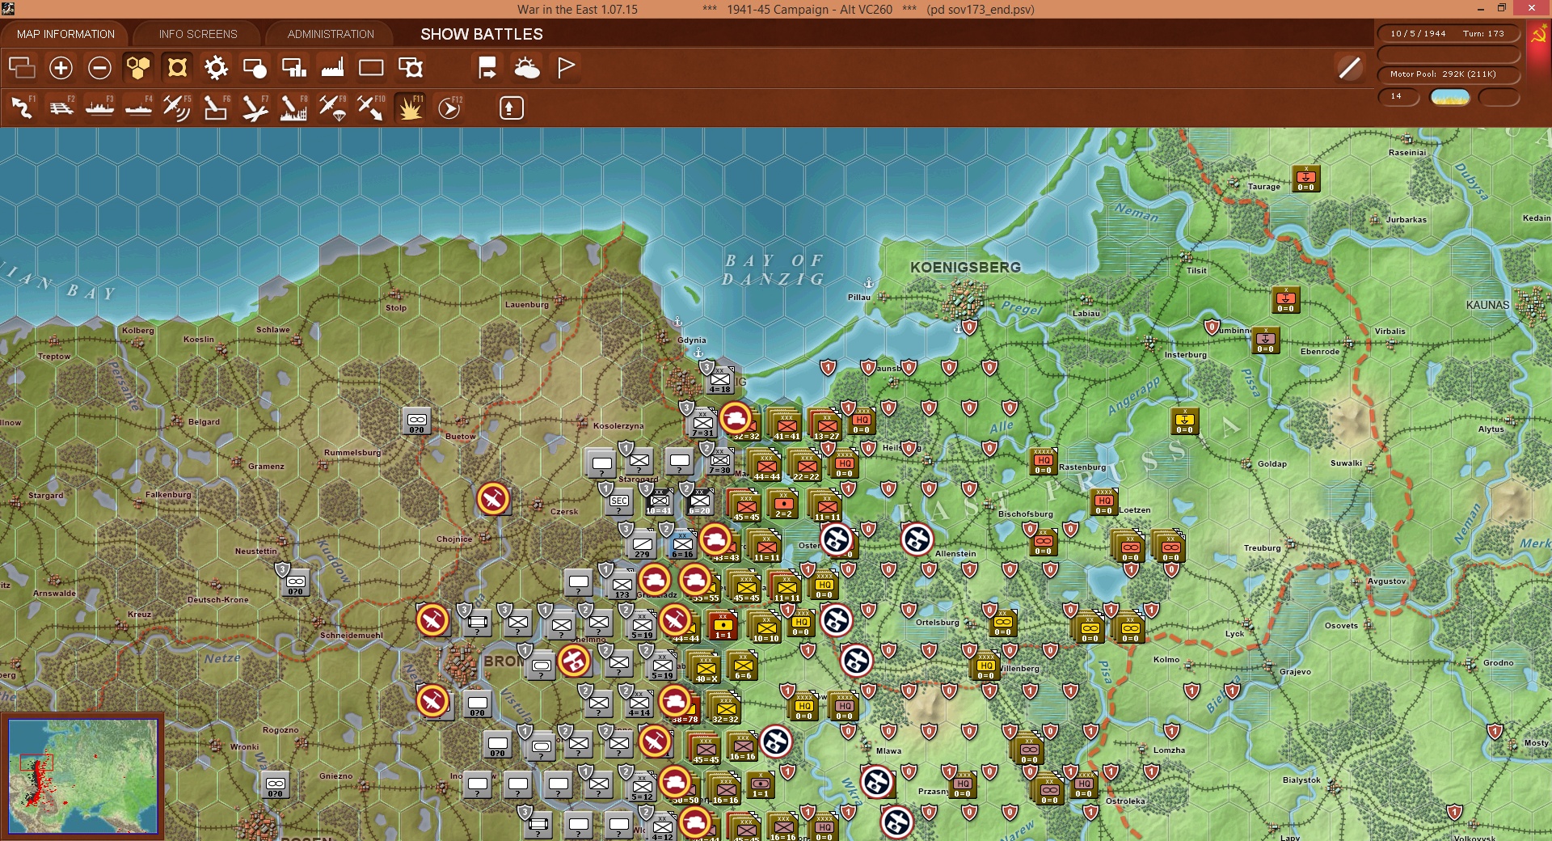The height and width of the screenshot is (841, 1552).
Task: Click the weather condition image indicator
Action: (1450, 97)
